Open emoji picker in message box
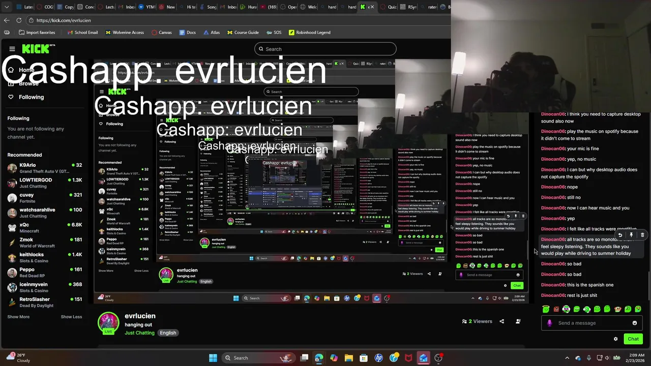This screenshot has width=651, height=366. tap(634, 323)
